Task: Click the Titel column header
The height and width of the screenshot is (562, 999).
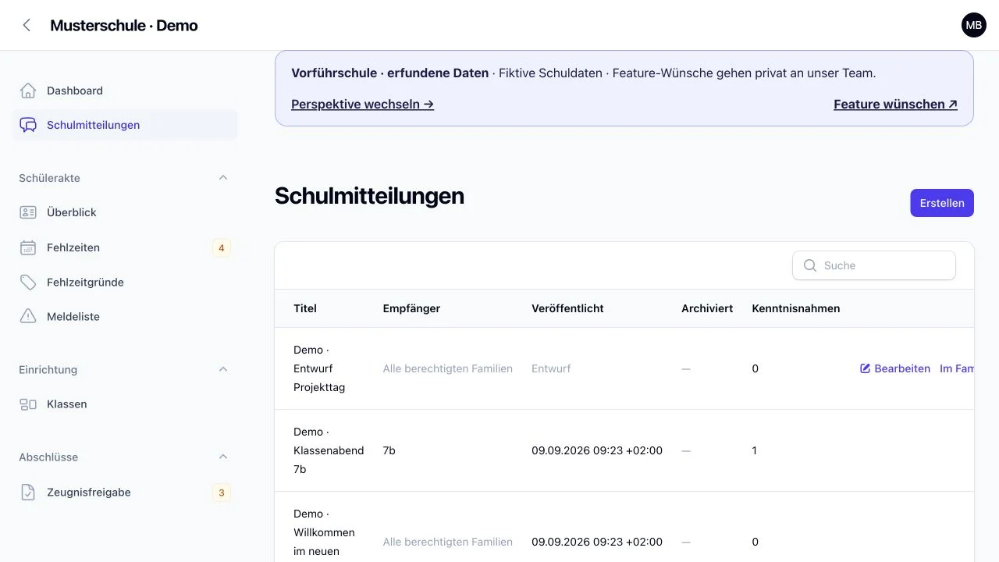Action: tap(305, 308)
